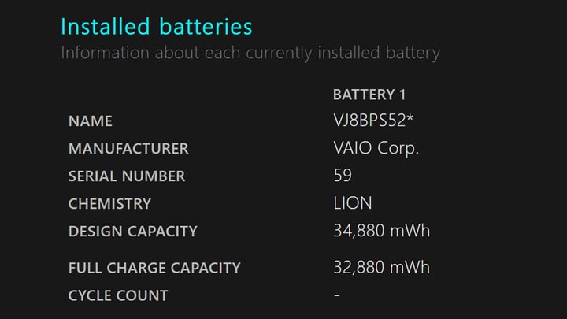Click the MANUFACTURER row label
The image size is (567, 319).
tap(128, 149)
